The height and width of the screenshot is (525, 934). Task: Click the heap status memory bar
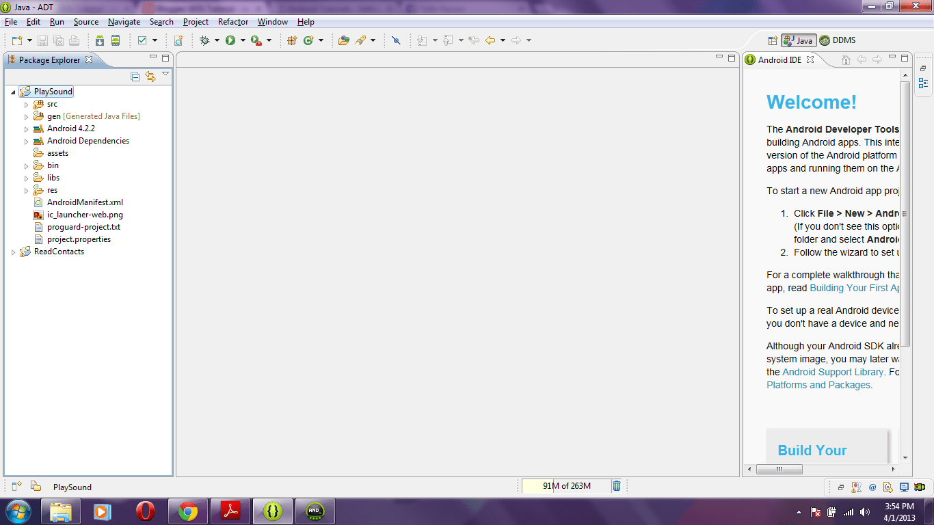pyautogui.click(x=565, y=486)
